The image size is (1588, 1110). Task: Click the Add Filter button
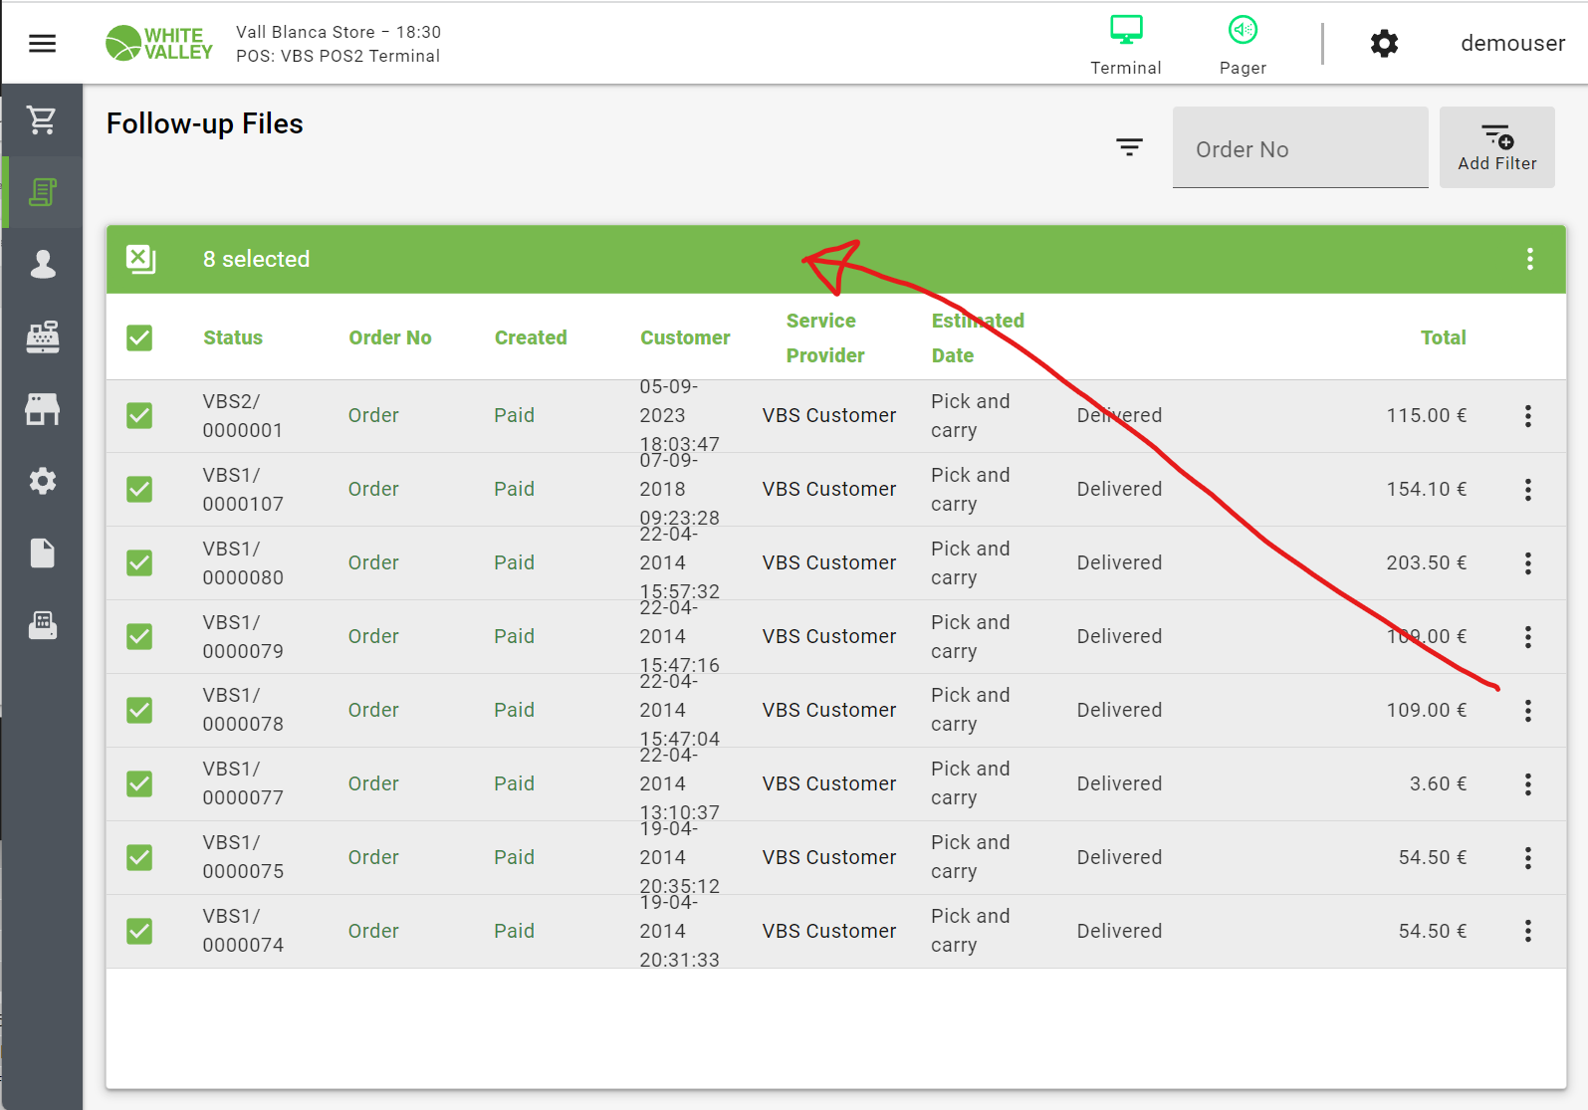(1496, 147)
